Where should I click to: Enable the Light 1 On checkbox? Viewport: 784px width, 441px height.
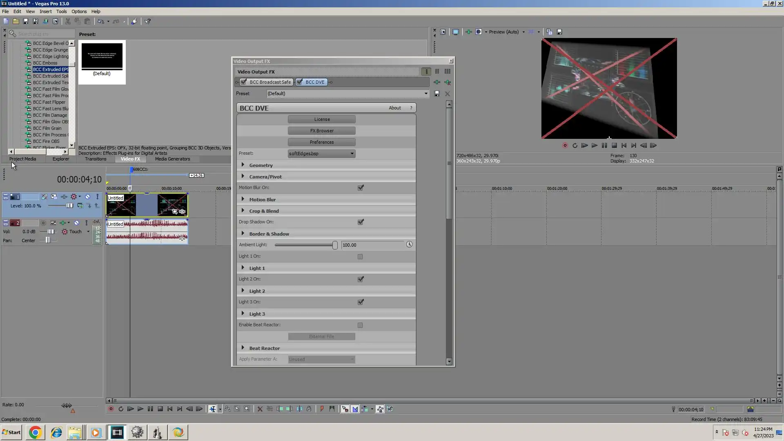pyautogui.click(x=360, y=257)
